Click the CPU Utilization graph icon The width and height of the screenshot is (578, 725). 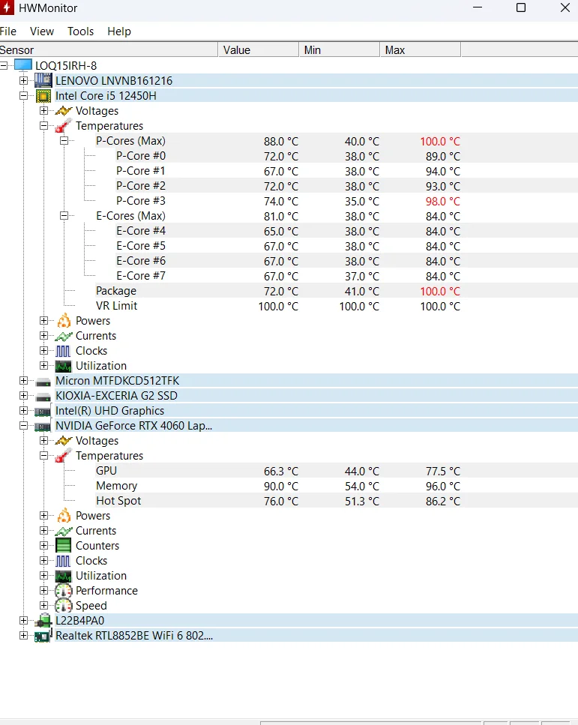[x=64, y=366]
